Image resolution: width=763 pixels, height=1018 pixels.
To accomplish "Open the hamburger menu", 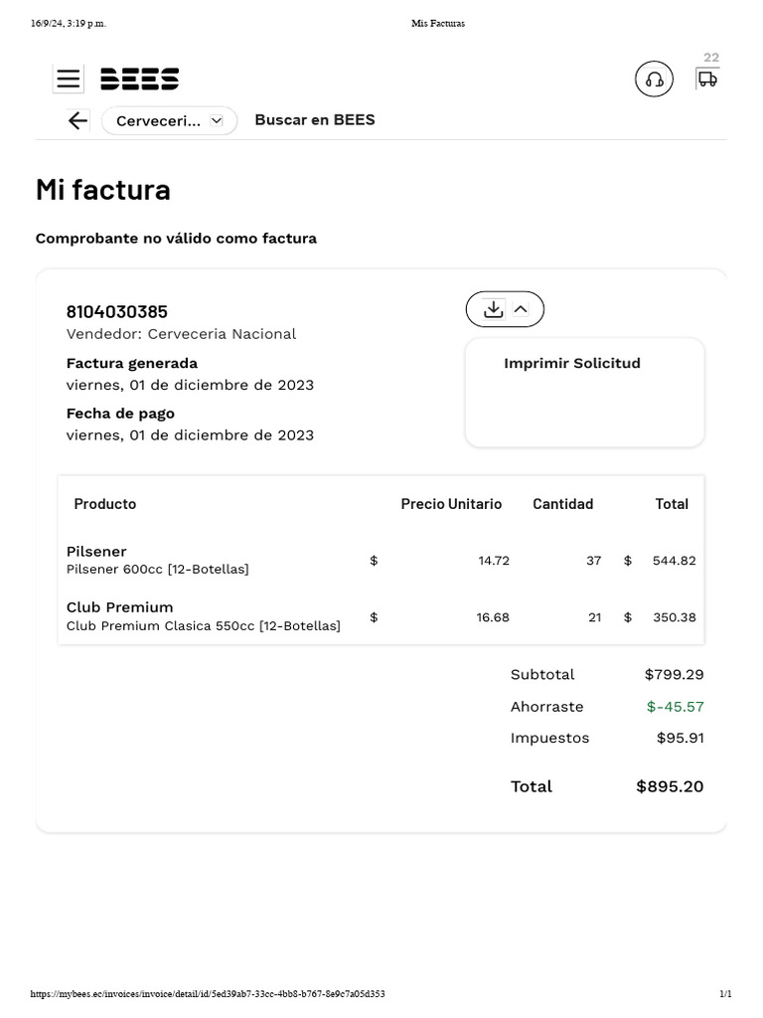I will tap(69, 80).
